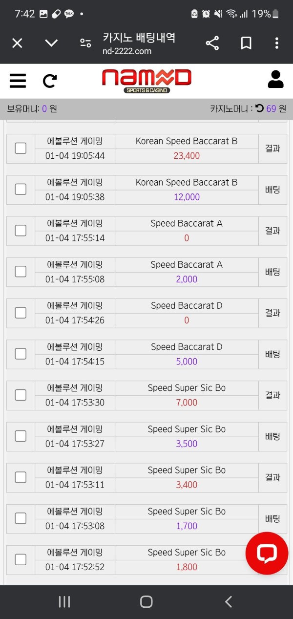This screenshot has height=619, width=293.
Task: Tap the share icon in browser bar
Action: (x=212, y=43)
